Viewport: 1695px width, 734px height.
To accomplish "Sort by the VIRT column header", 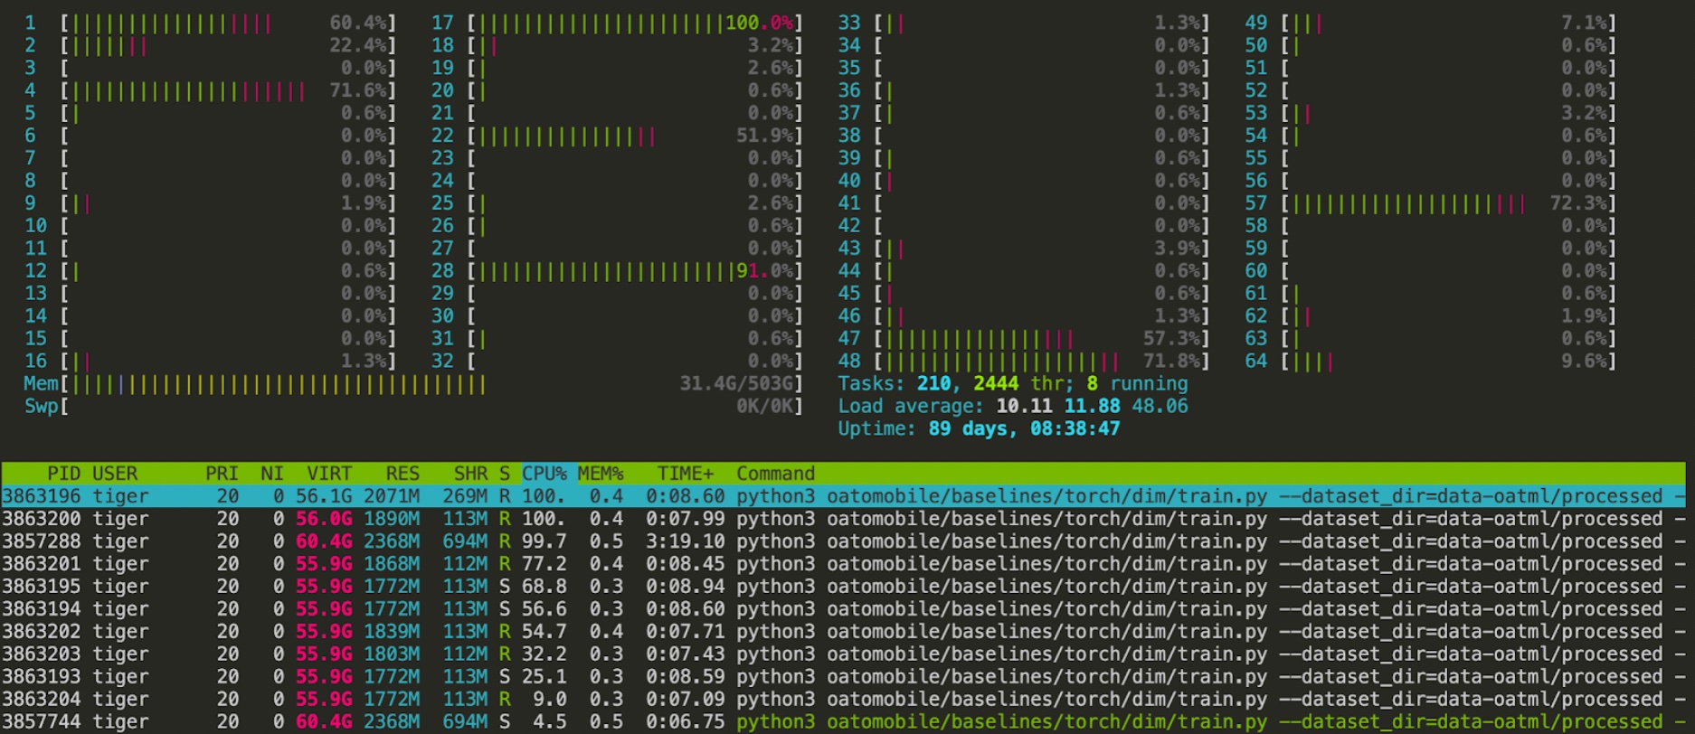I will (x=329, y=474).
